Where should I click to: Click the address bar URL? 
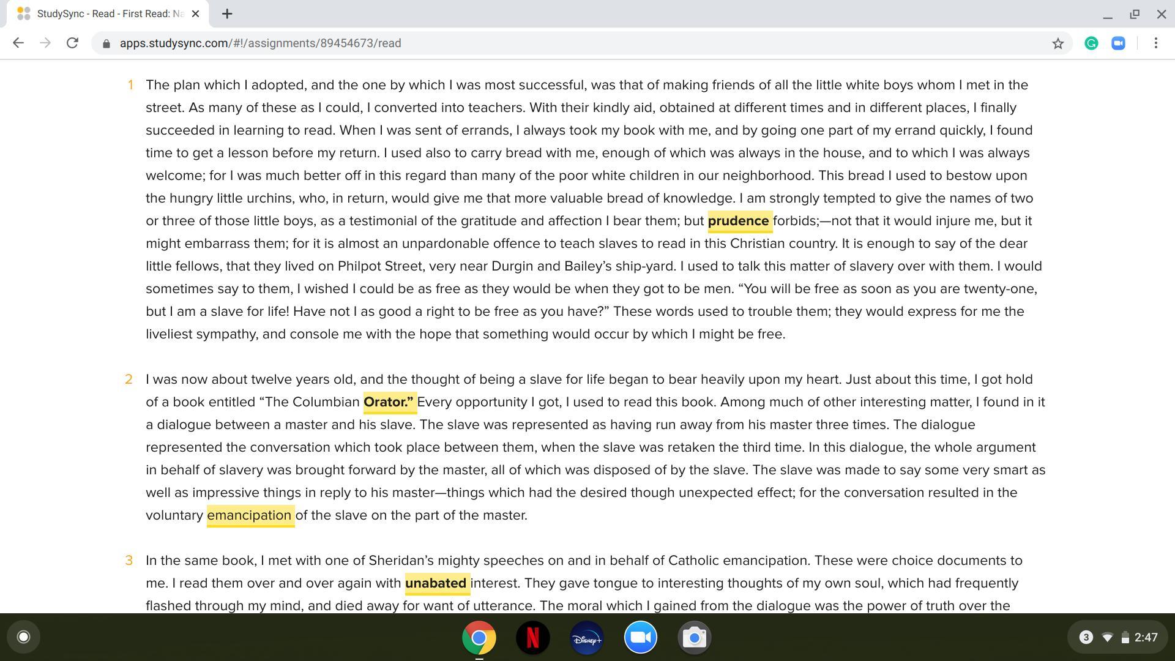260,43
